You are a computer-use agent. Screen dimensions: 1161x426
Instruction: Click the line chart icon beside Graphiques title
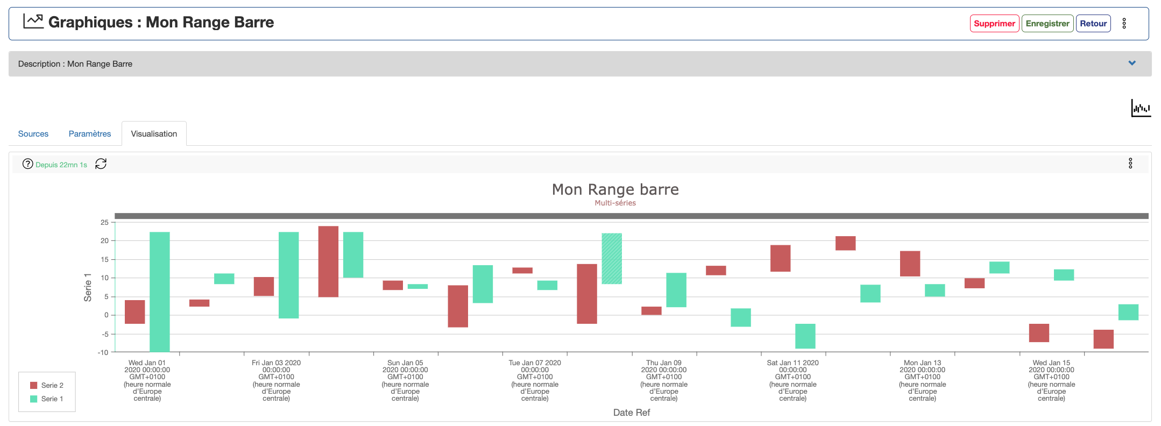coord(33,22)
